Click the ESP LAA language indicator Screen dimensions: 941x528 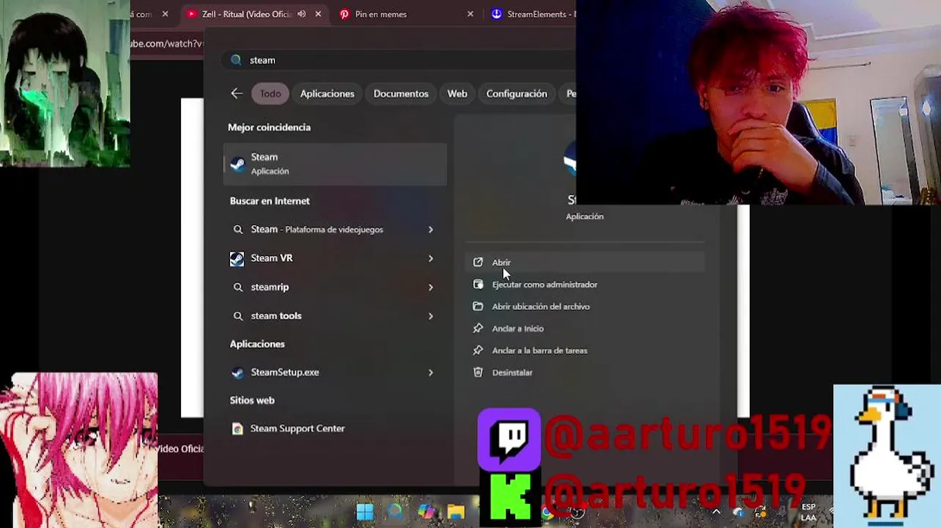pyautogui.click(x=808, y=512)
